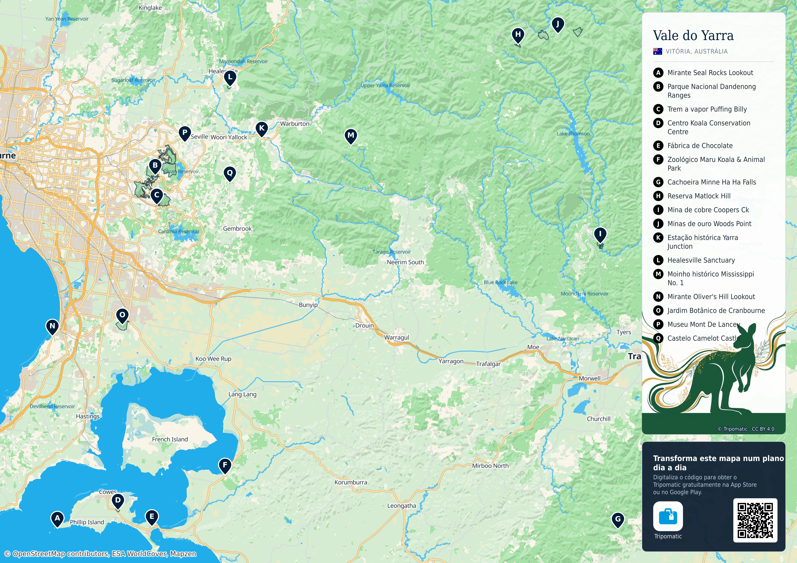Click the Morwell town label
The width and height of the screenshot is (797, 563).
coord(590,378)
